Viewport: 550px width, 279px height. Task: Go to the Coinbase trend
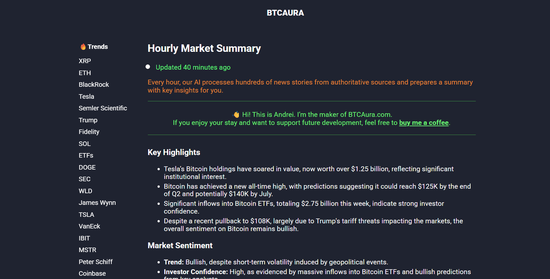tap(92, 274)
